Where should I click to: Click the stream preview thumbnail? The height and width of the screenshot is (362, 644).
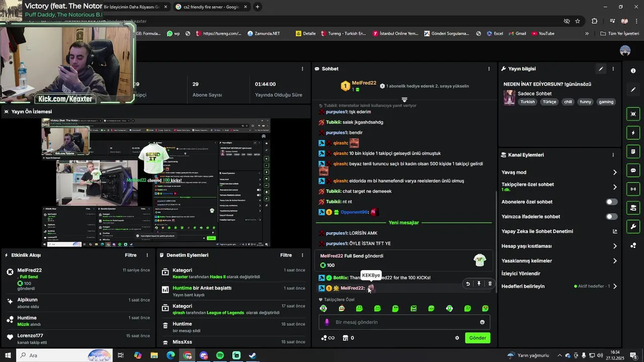156,183
